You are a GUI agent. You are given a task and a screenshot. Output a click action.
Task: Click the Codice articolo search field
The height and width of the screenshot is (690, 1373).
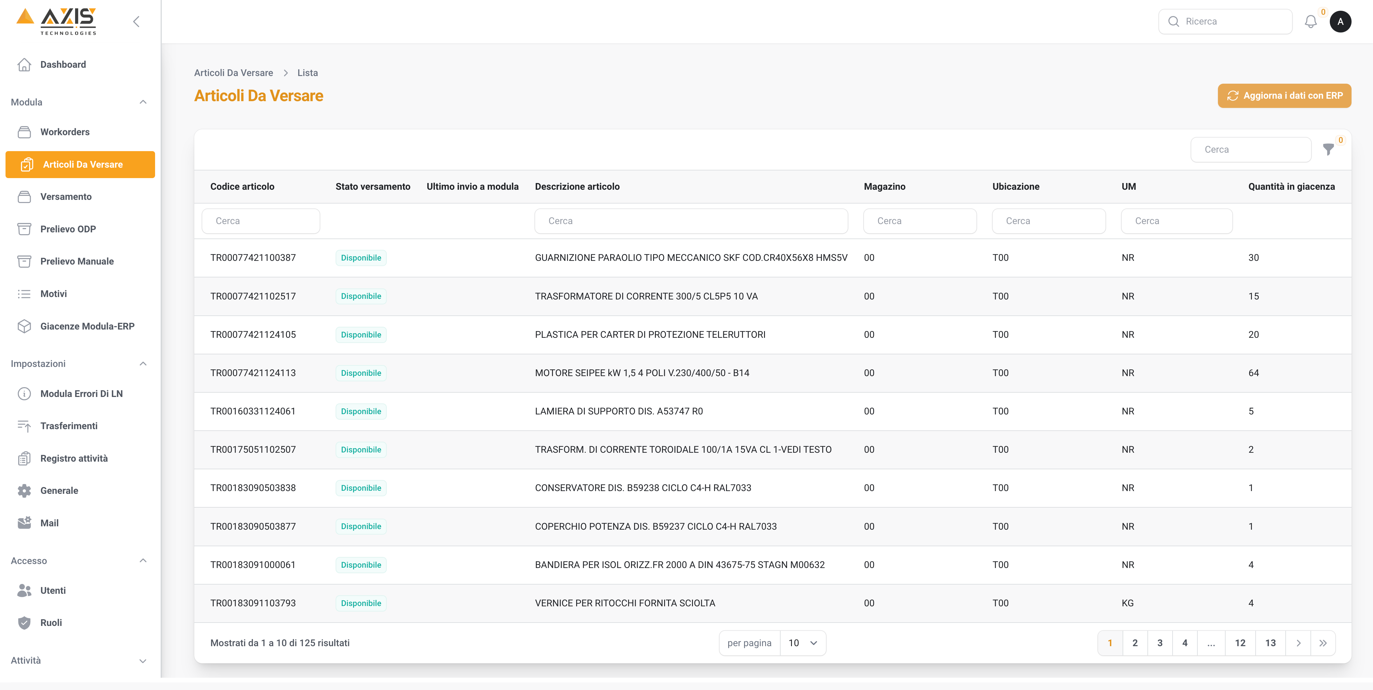point(261,221)
